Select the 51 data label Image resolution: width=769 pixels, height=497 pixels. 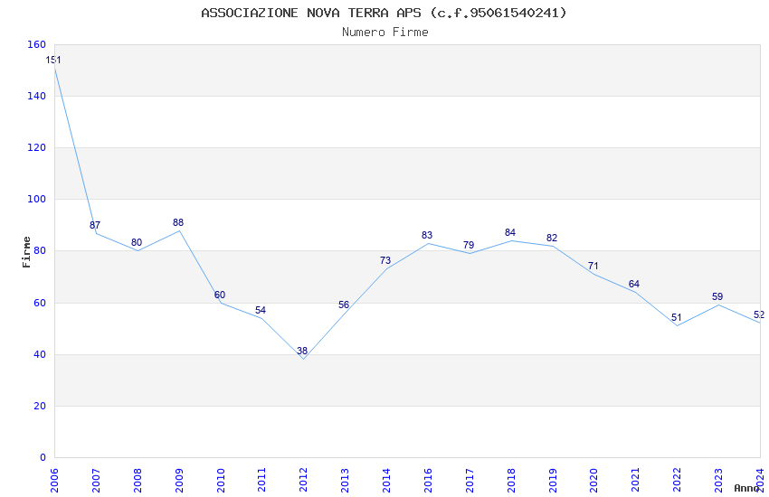(x=677, y=318)
